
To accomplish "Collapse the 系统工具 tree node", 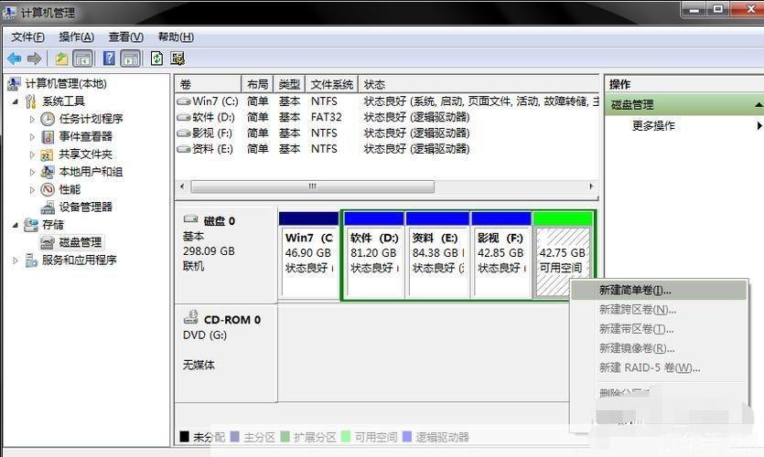I will click(16, 101).
